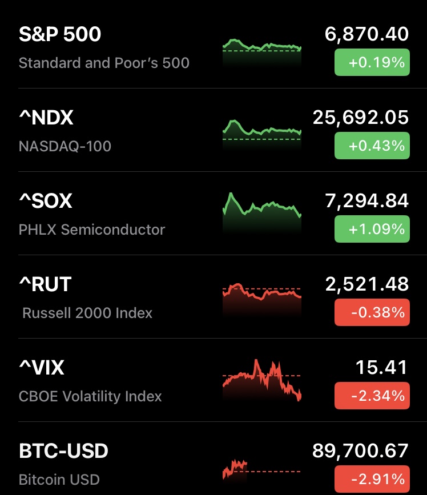Switch the BTC-USD -2.91% badge display
The height and width of the screenshot is (495, 427).
tap(372, 478)
